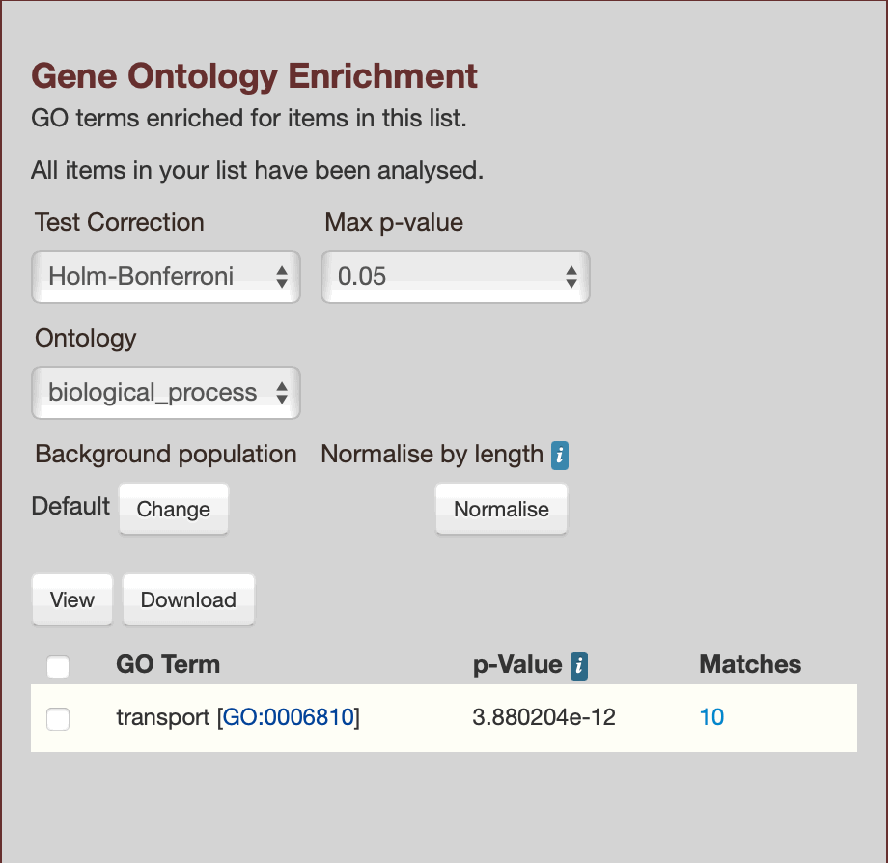Follow the GO:0006810 link
This screenshot has width=892, height=863.
point(289,717)
